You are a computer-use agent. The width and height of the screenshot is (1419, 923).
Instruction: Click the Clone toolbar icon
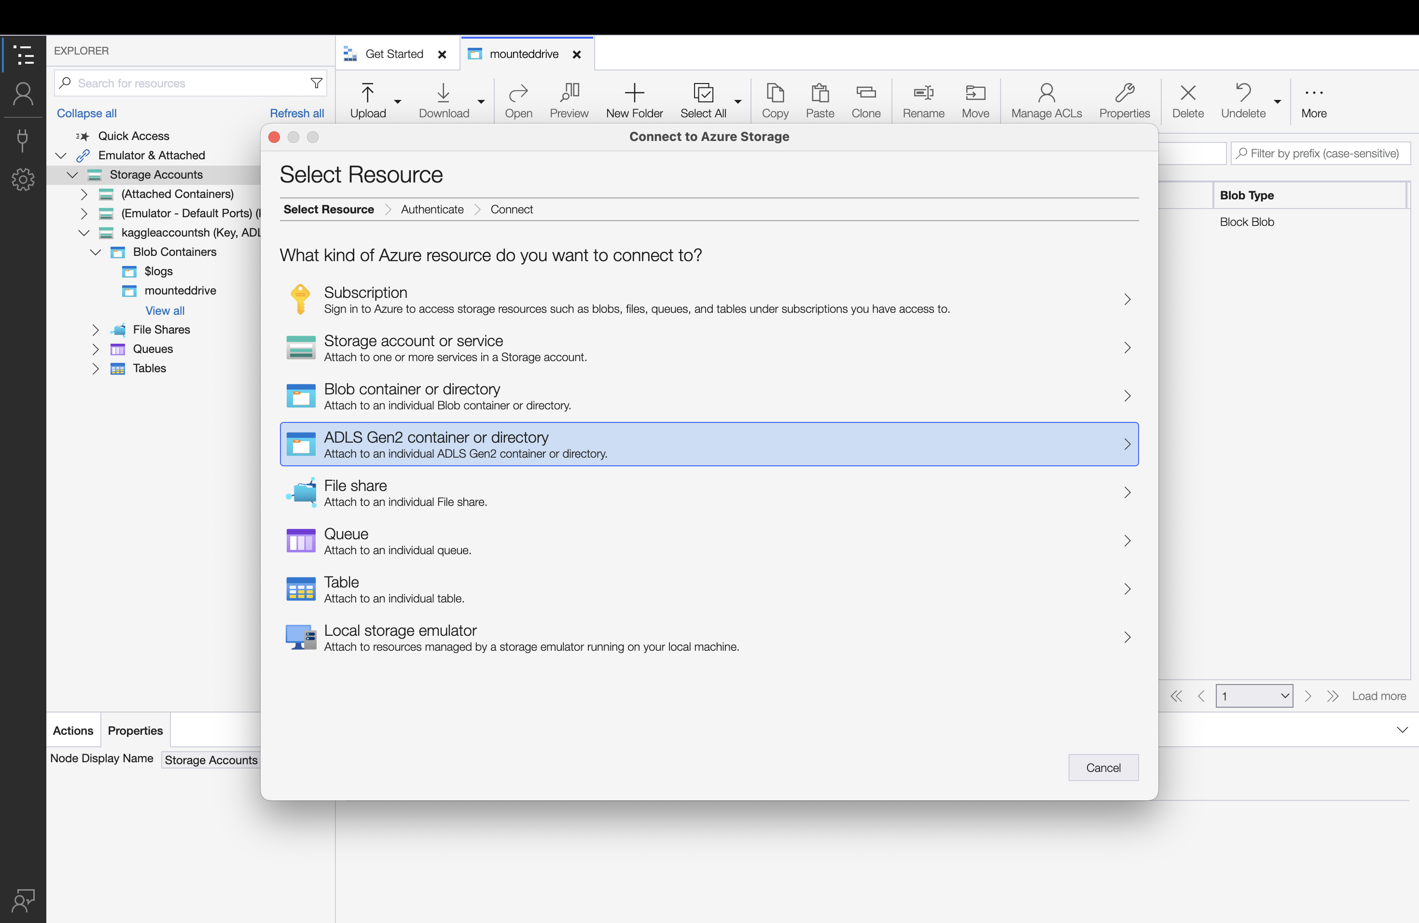(x=866, y=101)
